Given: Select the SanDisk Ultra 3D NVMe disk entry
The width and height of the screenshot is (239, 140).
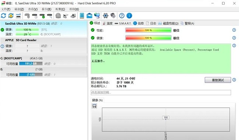Looking at the screenshot, I should (44, 29).
